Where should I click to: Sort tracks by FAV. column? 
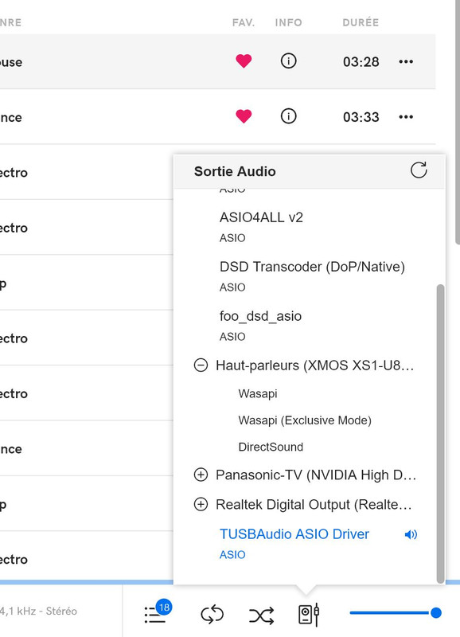pyautogui.click(x=244, y=23)
